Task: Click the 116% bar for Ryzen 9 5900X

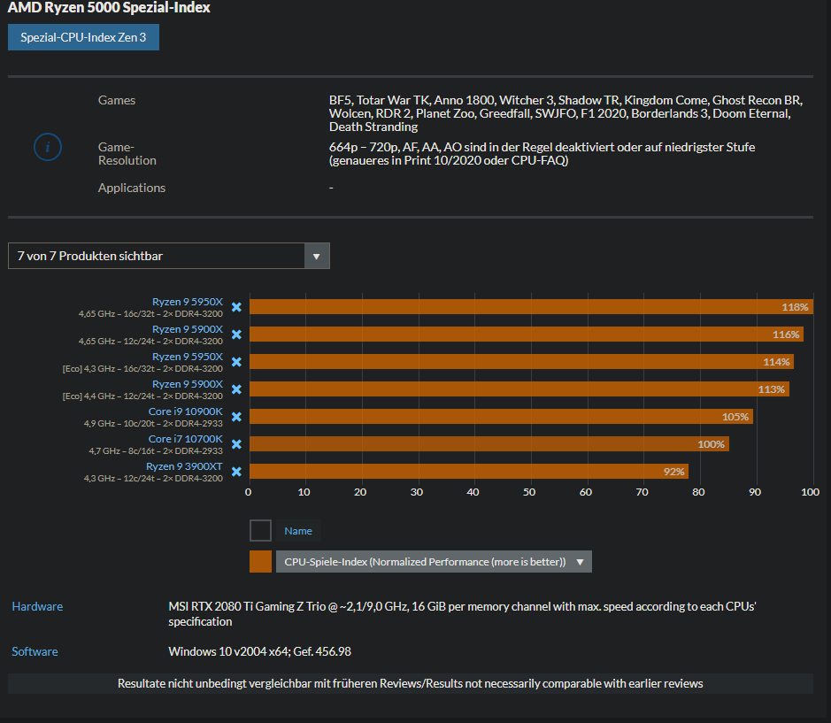Action: tap(527, 335)
